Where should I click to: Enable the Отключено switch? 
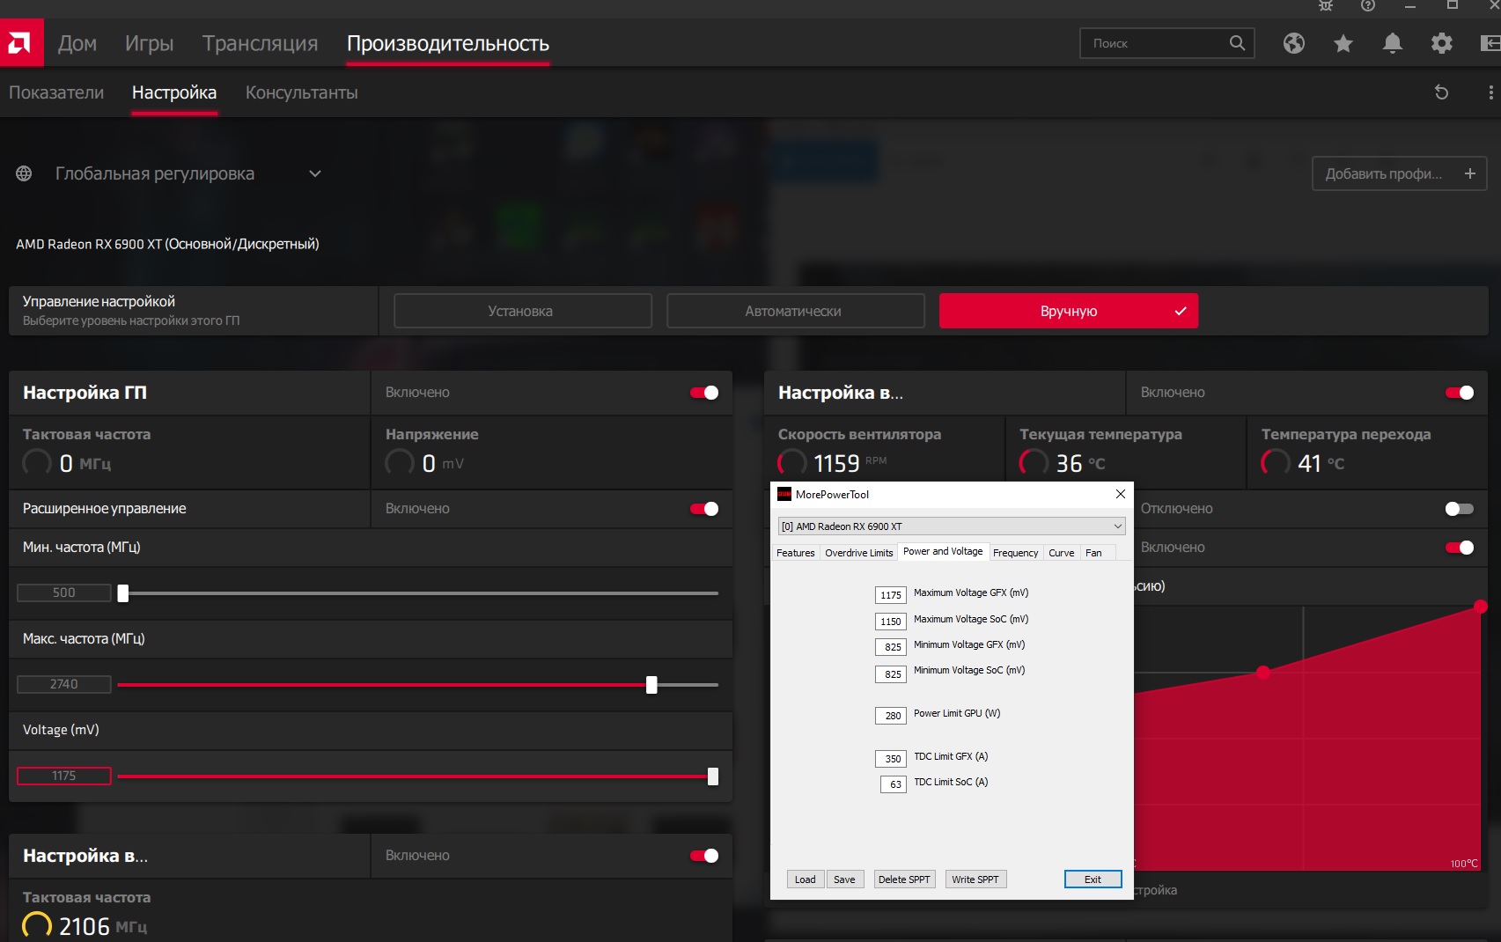[x=1460, y=509]
